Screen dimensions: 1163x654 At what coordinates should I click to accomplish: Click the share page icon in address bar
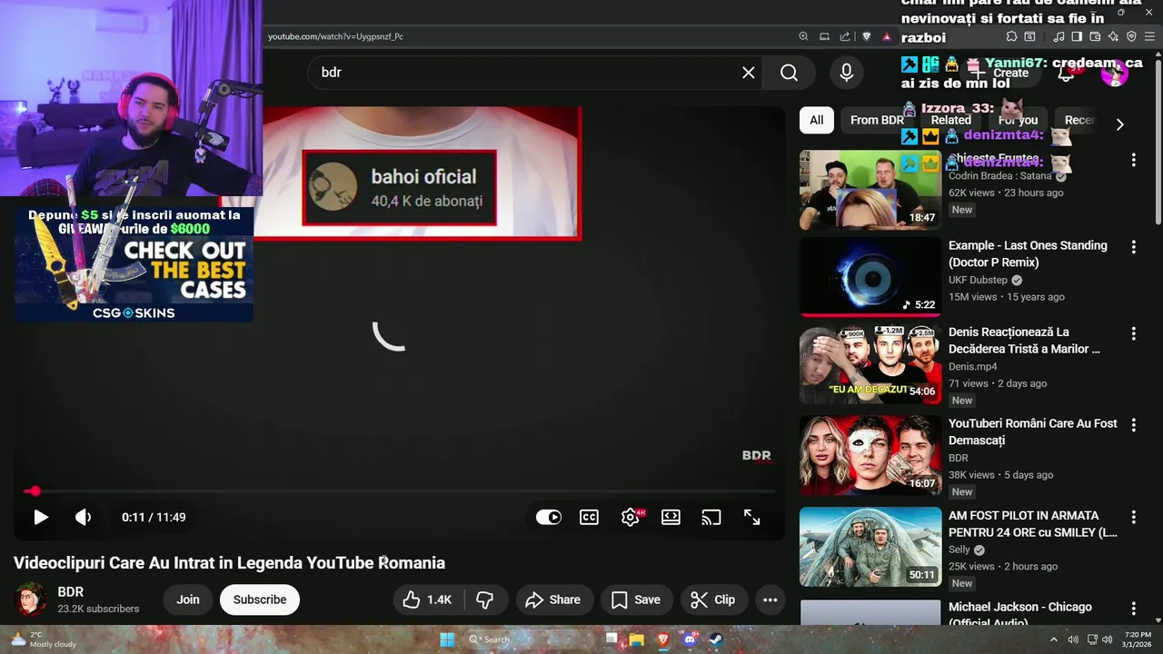pyautogui.click(x=845, y=36)
